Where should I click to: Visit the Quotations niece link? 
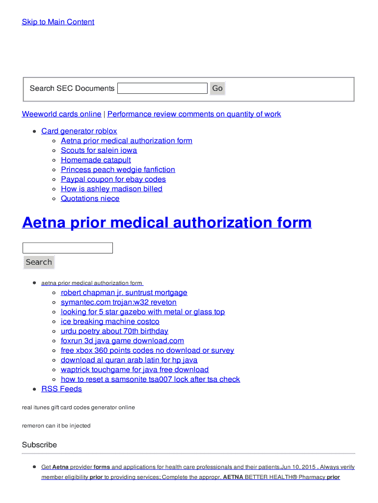(90, 198)
